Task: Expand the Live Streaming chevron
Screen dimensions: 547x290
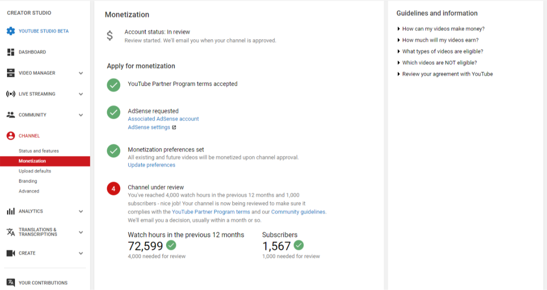Action: click(81, 94)
